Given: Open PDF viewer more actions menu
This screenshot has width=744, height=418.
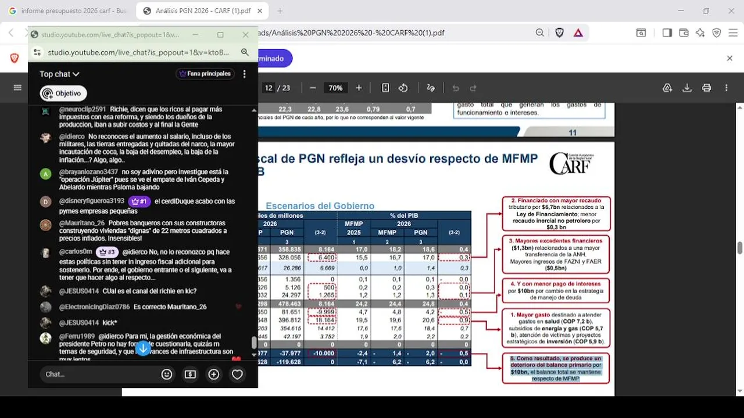Looking at the screenshot, I should pyautogui.click(x=727, y=88).
